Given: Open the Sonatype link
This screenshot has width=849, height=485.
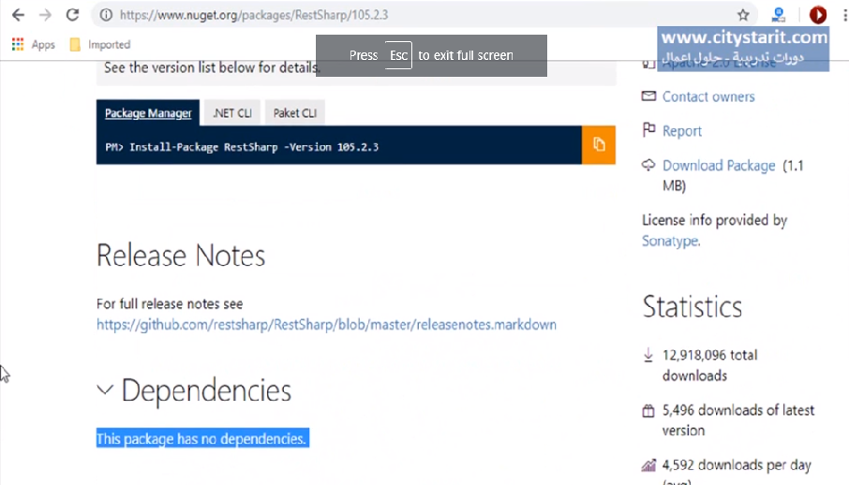Looking at the screenshot, I should click(671, 241).
